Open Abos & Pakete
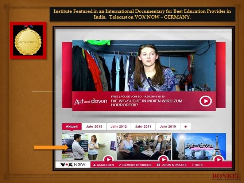This screenshot has width=244, height=183. click(x=172, y=165)
